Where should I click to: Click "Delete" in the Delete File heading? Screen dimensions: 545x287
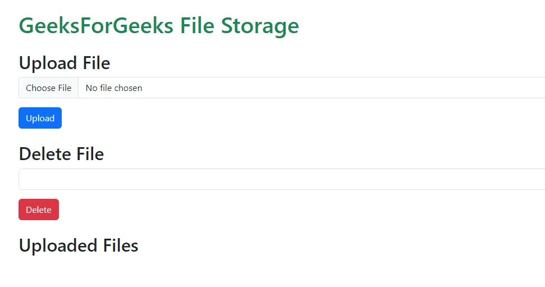coord(45,154)
